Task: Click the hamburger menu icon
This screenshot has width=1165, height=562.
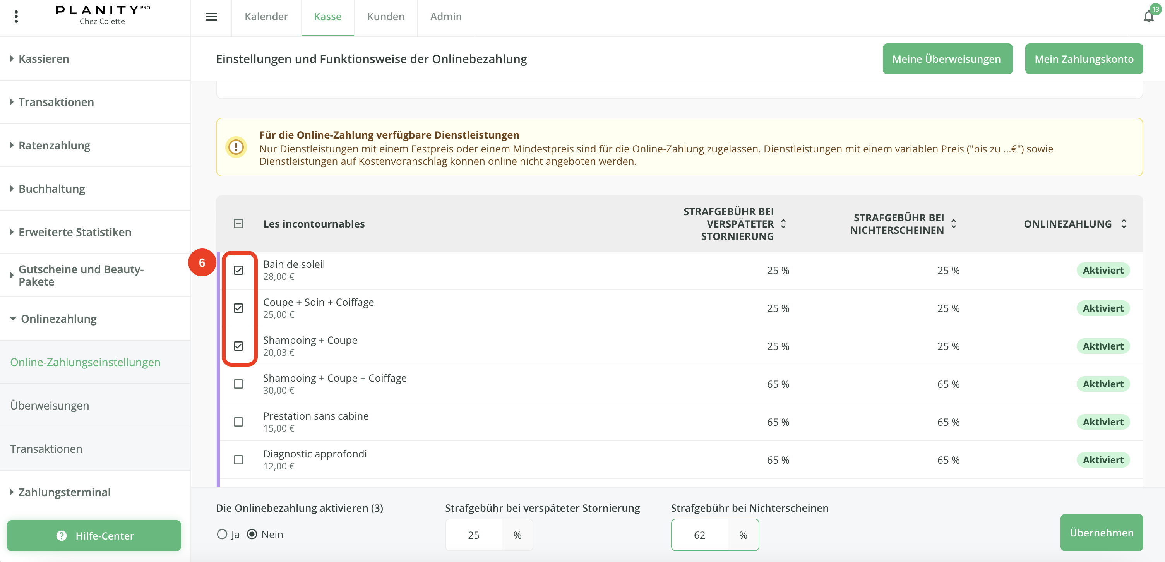Action: coord(211,17)
